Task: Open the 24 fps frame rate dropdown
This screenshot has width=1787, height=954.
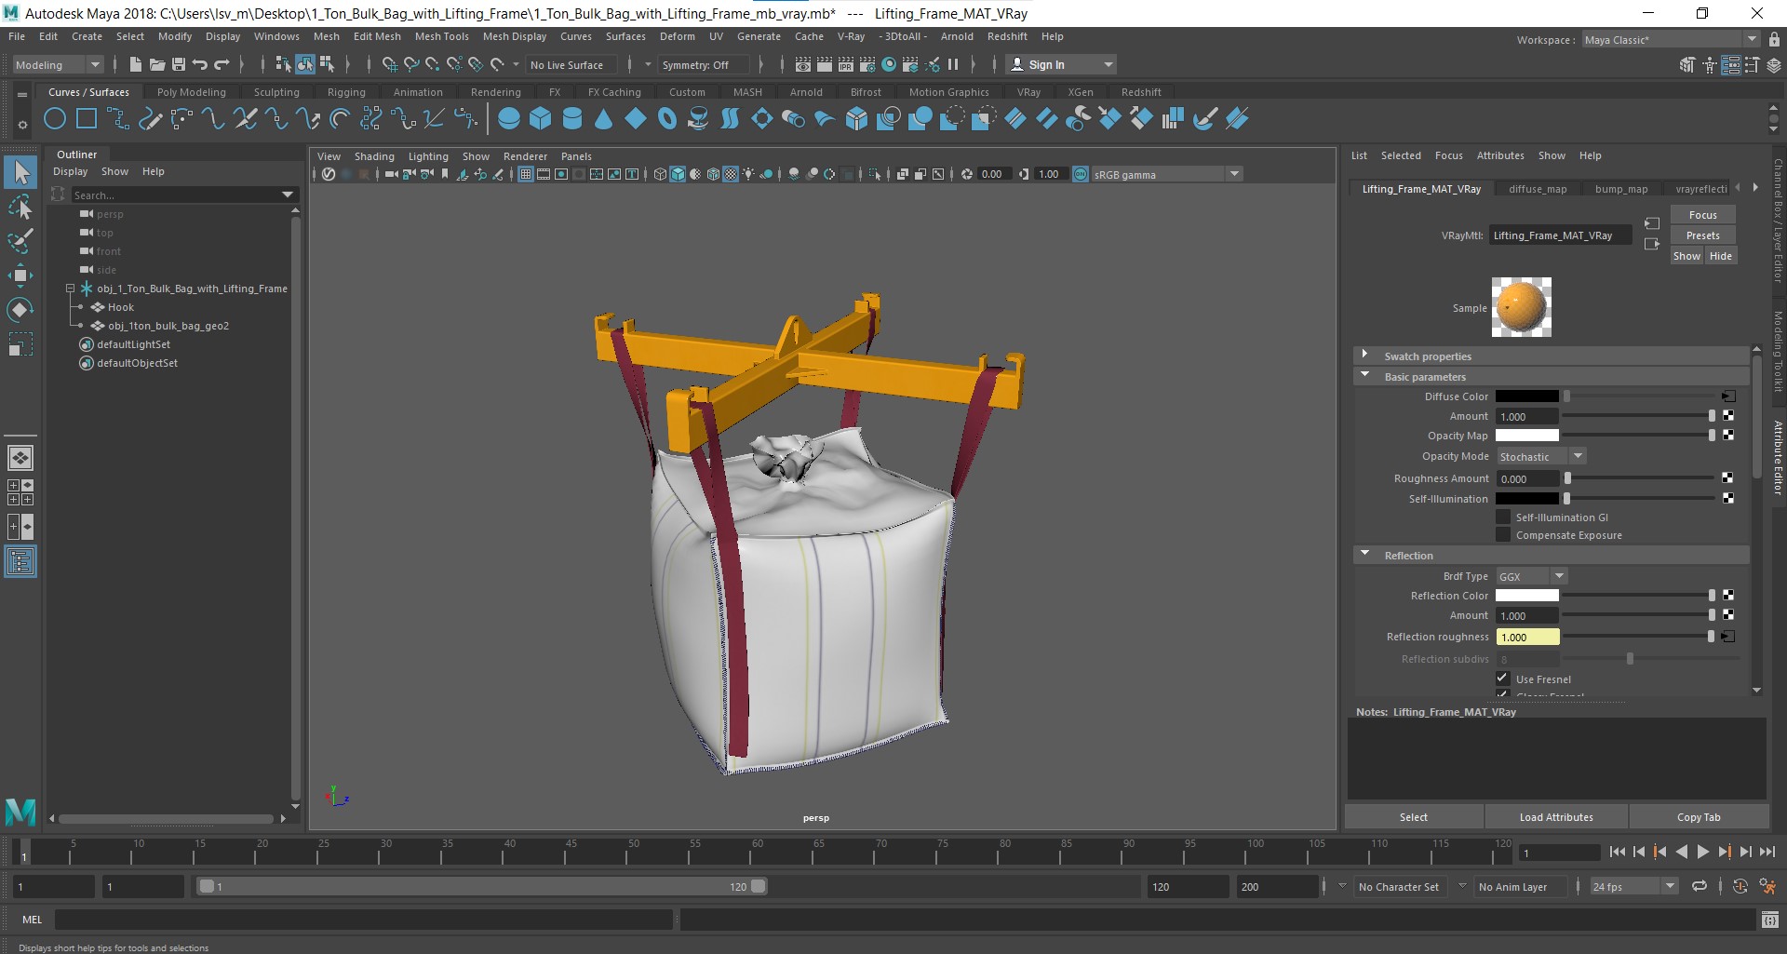Action: 1633,886
